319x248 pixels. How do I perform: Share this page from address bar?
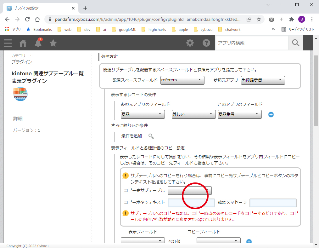249,19
